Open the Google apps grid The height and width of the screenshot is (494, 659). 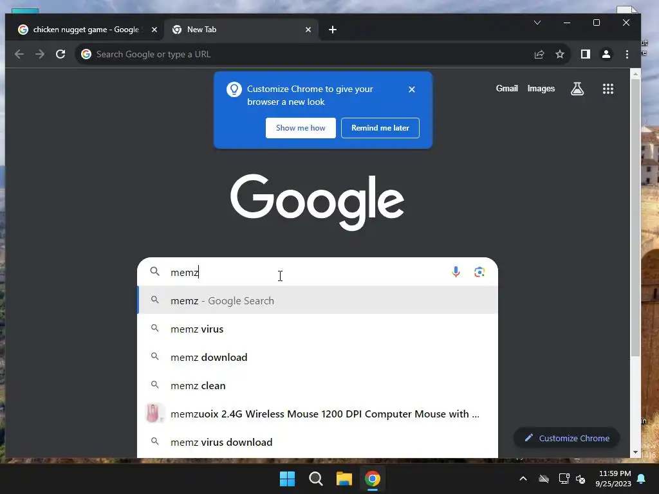[x=608, y=89]
